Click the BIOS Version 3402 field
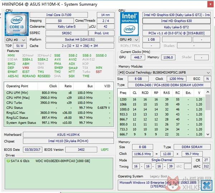The width and height of the screenshot is (215, 193). pos(81,150)
